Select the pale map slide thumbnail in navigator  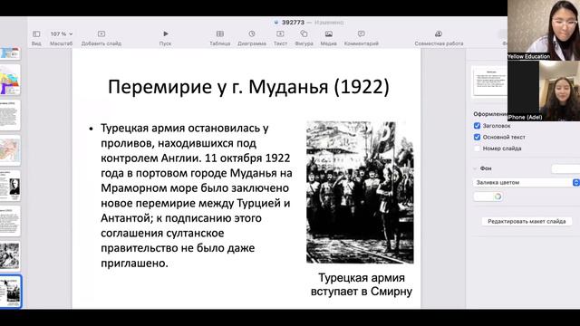pos(10,150)
